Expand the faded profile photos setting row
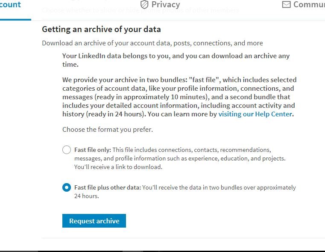325x252 pixels. (141, 10)
